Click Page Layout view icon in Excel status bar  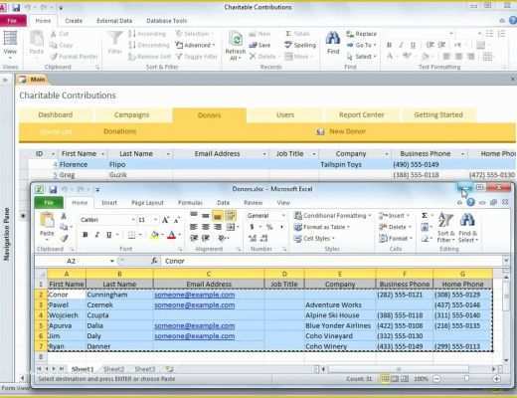coord(395,378)
